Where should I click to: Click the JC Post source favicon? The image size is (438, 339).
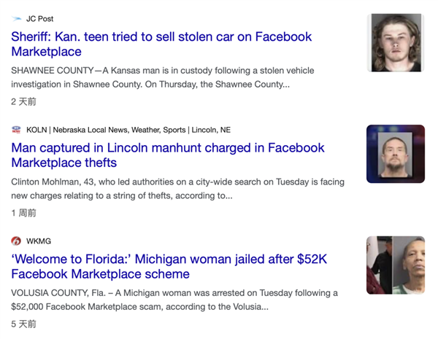(x=17, y=19)
